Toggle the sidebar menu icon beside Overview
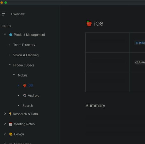Image resolution: width=145 pixels, height=144 pixels. (4, 14)
